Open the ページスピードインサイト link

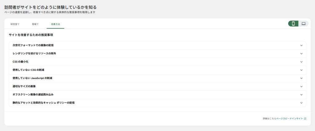(x=289, y=118)
